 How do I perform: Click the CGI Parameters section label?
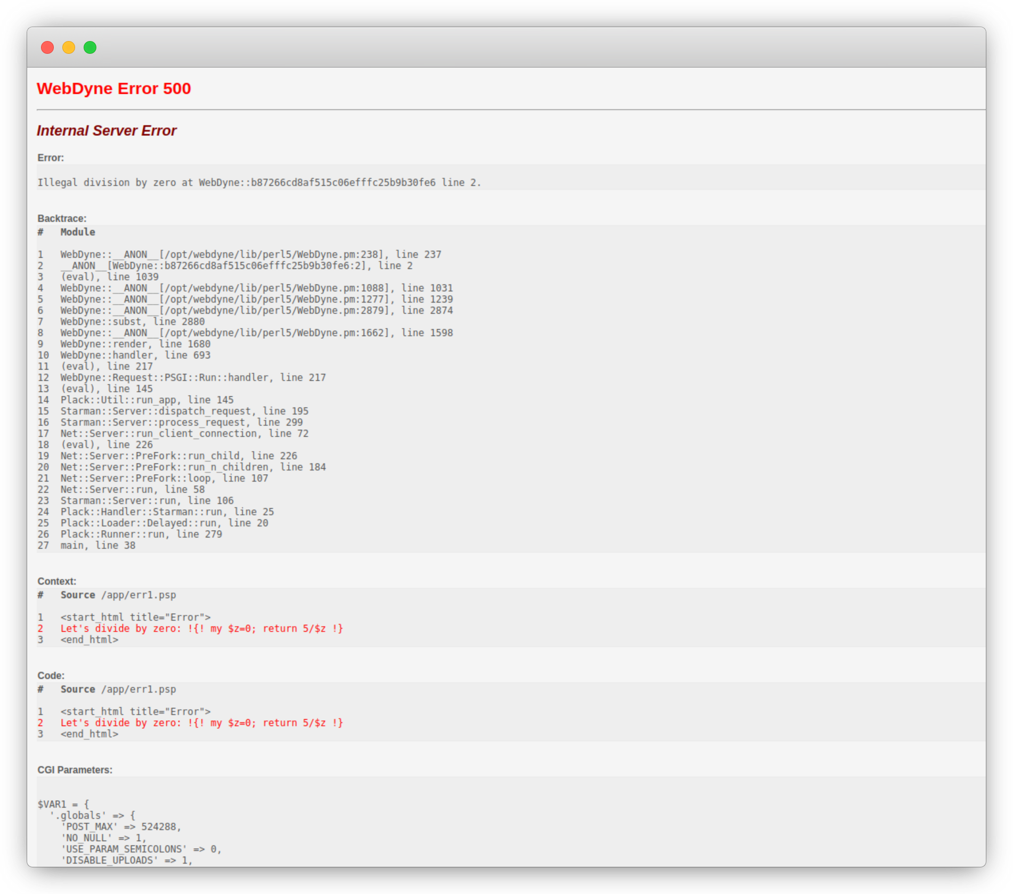pos(75,770)
